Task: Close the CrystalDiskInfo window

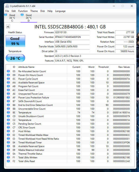Action: pos(132,6)
